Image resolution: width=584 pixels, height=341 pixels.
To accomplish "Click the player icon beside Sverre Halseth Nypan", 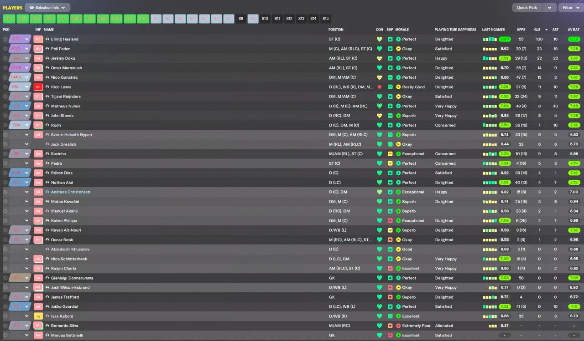I will 47,135.
